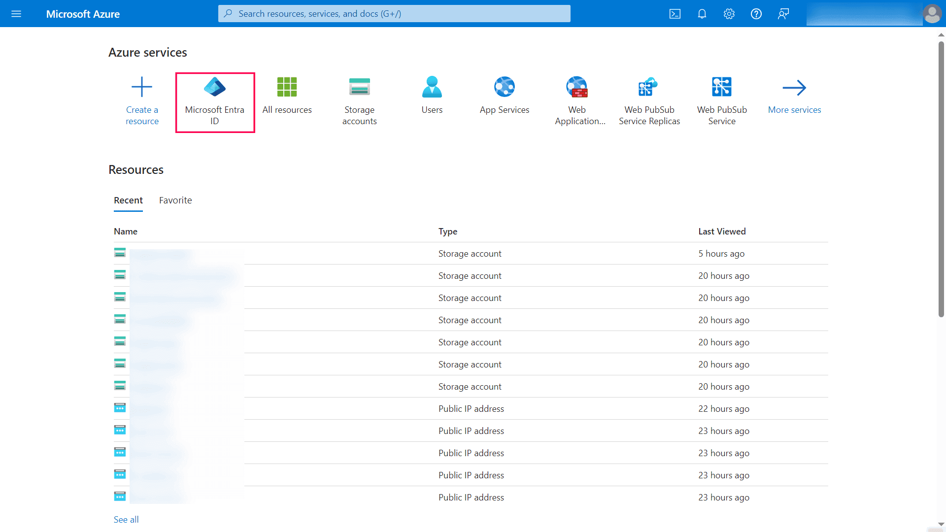The image size is (946, 532).
Task: Open Microsoft Entra ID service
Action: pos(214,101)
